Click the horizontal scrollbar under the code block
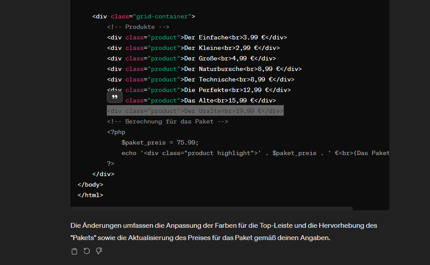430x265 pixels. pyautogui.click(x=211, y=208)
